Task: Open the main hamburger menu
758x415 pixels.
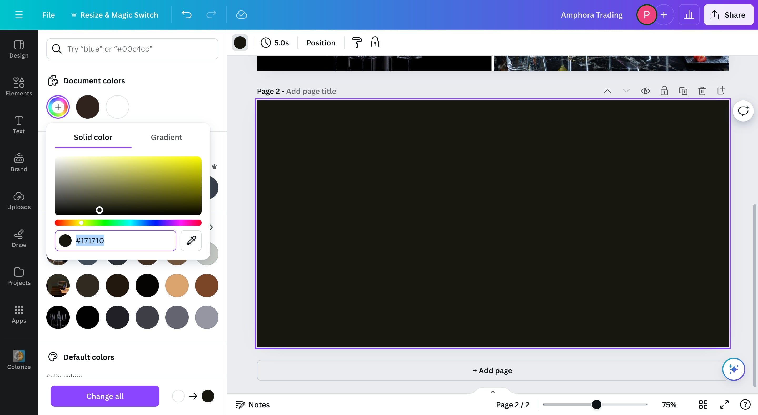Action: [x=19, y=15]
